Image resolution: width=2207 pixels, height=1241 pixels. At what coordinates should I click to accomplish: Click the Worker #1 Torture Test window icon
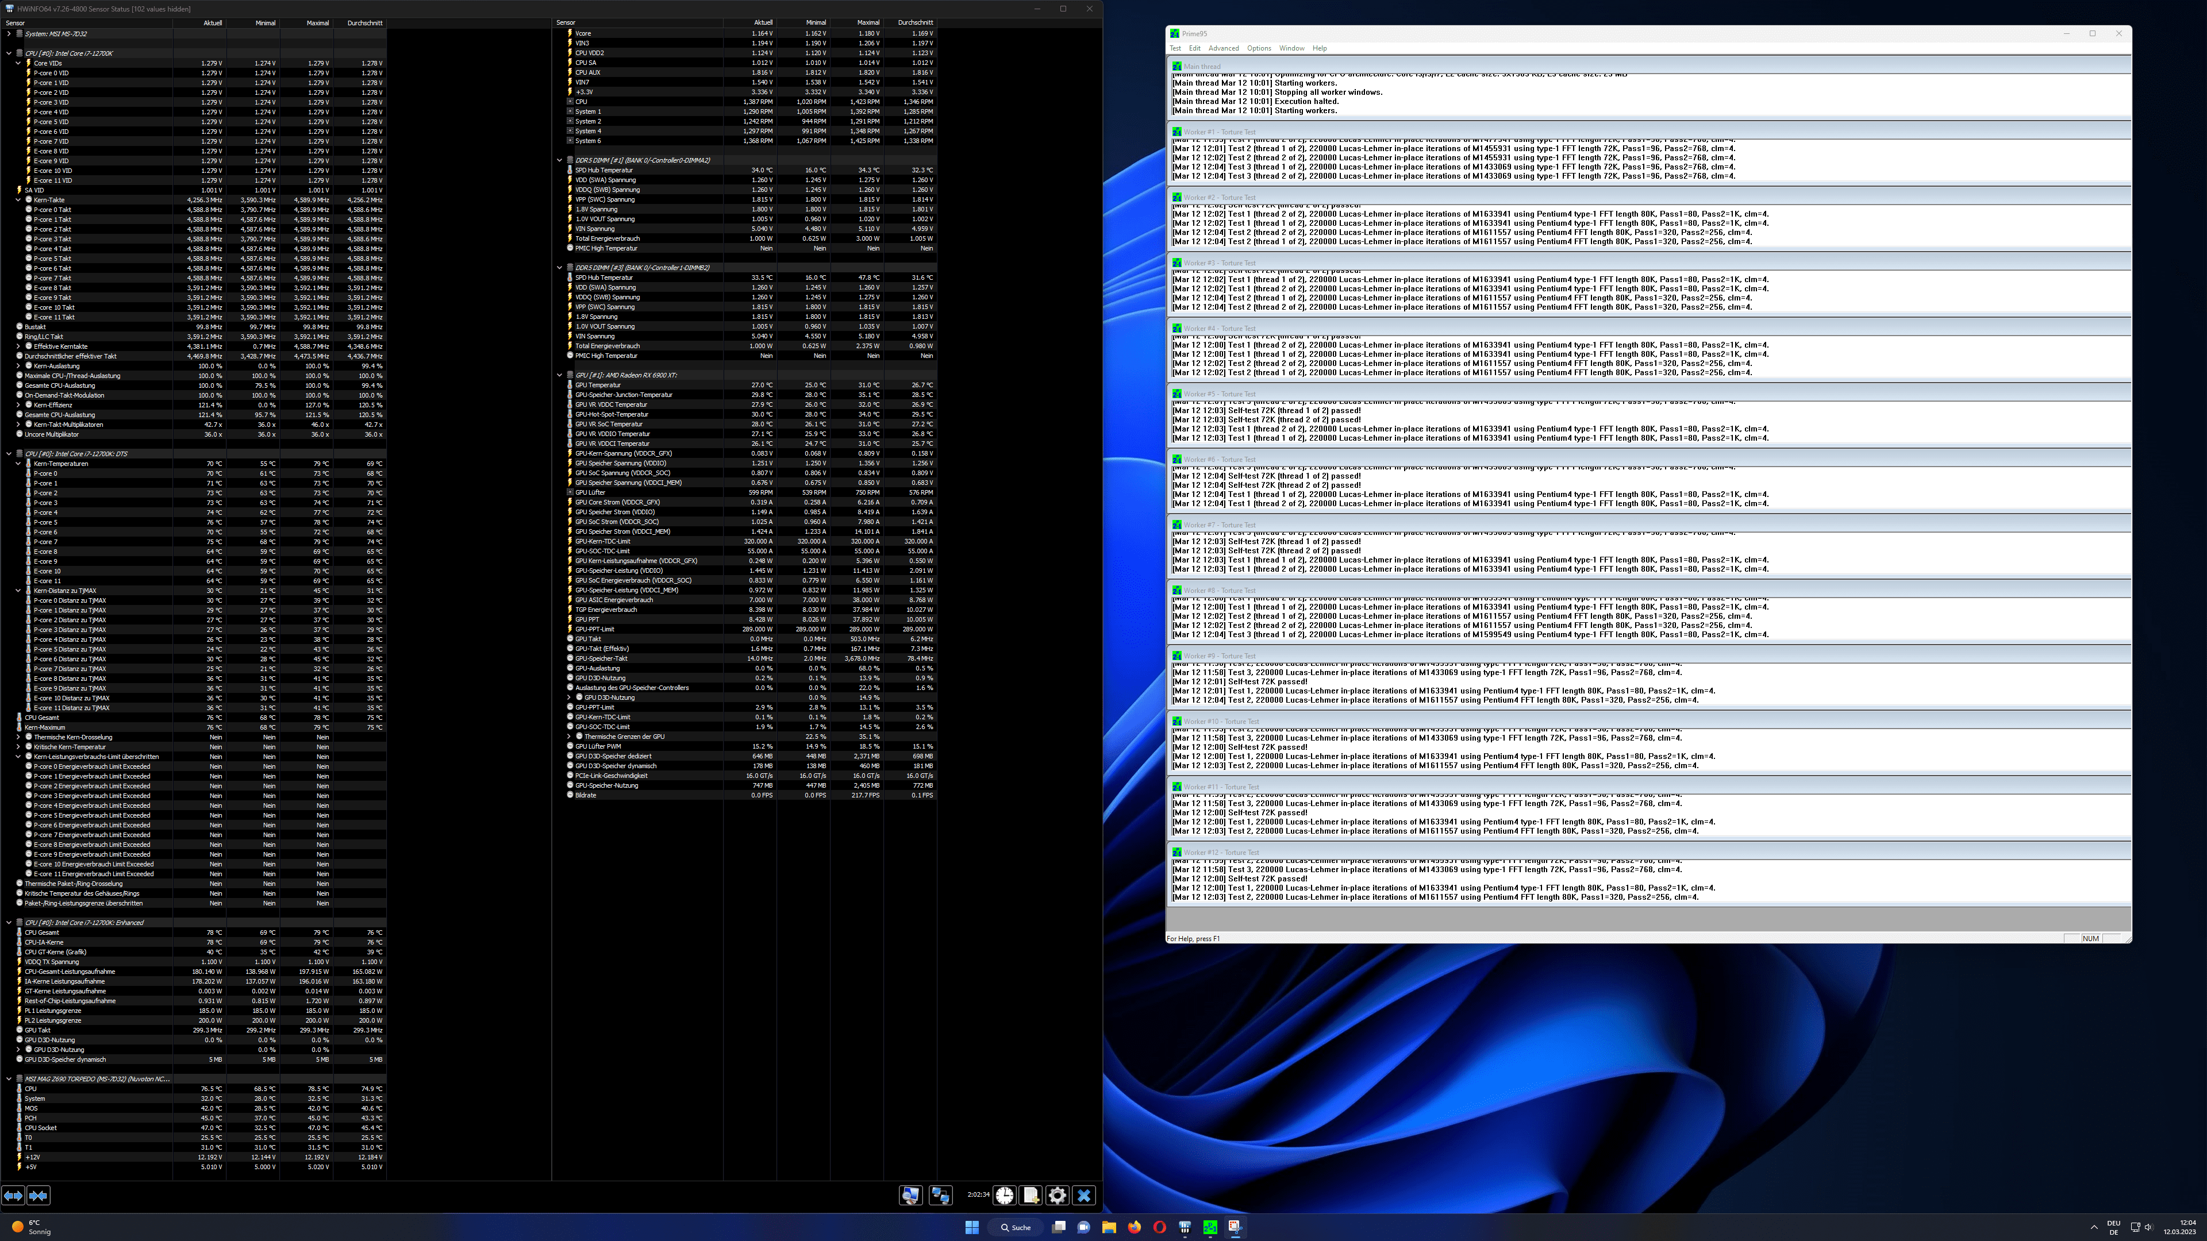(1177, 132)
